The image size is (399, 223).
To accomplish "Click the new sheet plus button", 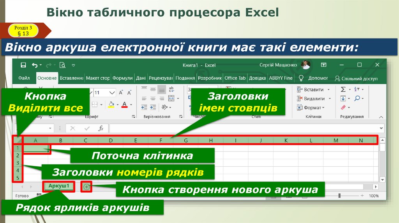I will [x=87, y=187].
